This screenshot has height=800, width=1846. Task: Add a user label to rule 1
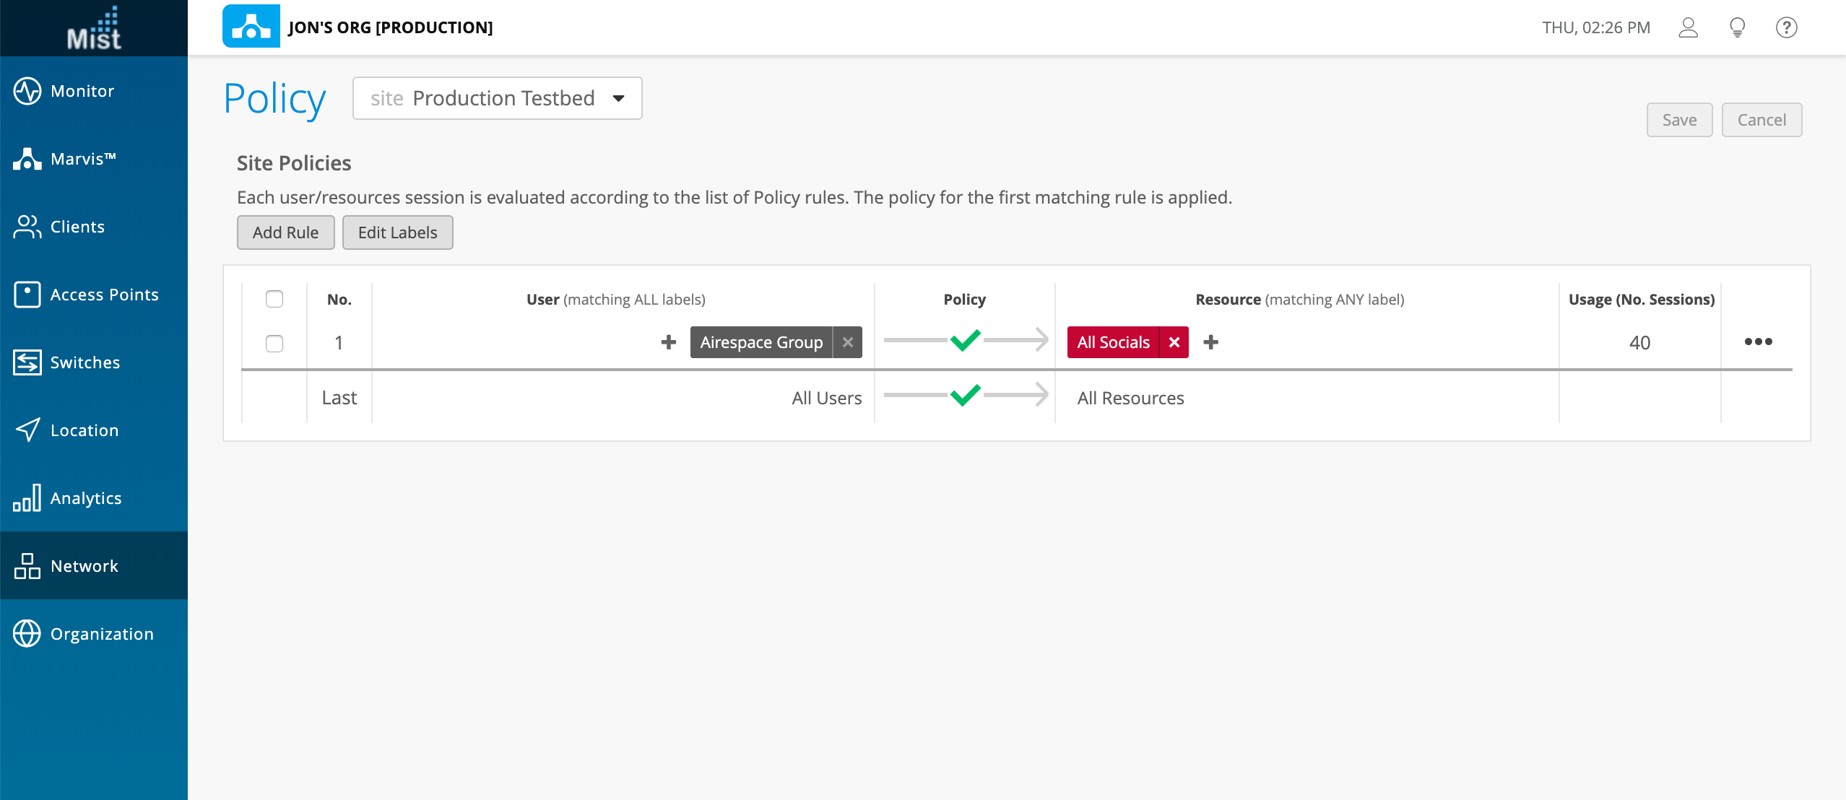point(669,342)
